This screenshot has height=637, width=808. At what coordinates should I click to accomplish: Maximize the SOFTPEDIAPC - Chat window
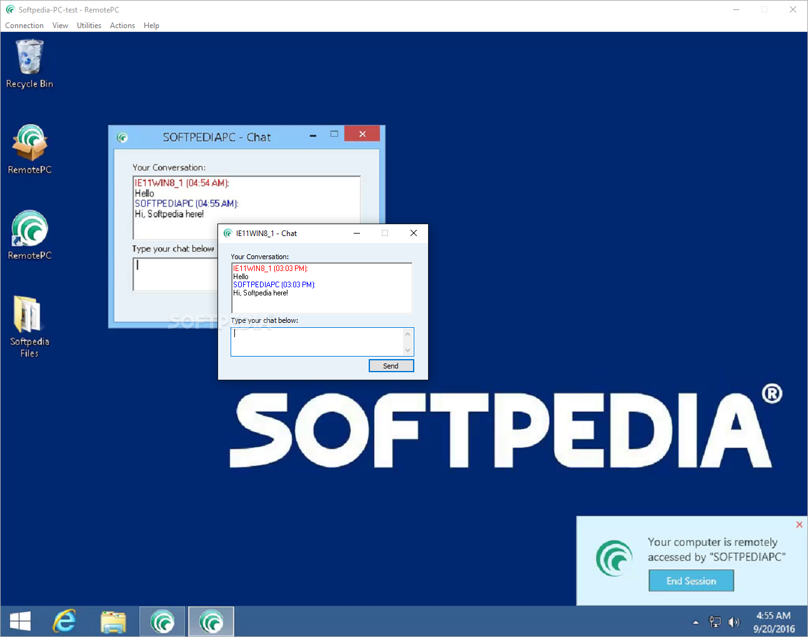click(x=334, y=134)
